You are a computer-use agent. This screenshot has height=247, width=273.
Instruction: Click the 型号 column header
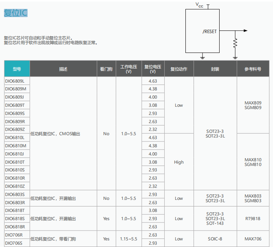17,69
